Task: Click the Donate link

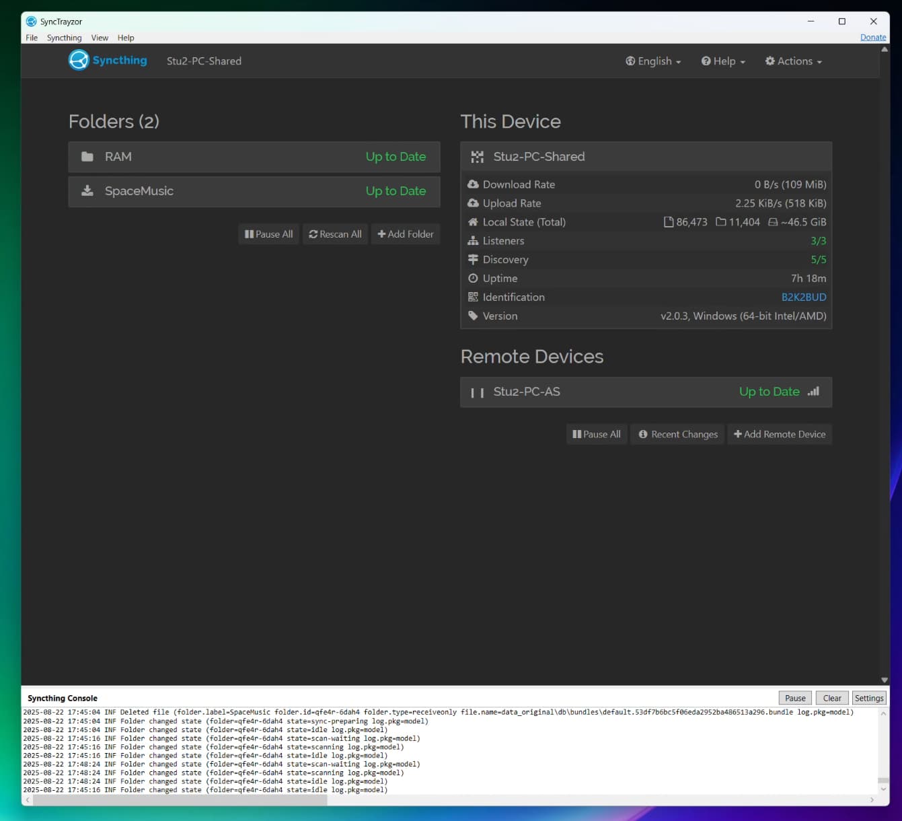Action: click(873, 38)
